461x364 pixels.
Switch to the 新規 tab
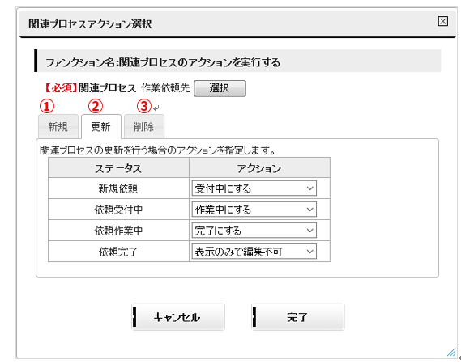58,126
